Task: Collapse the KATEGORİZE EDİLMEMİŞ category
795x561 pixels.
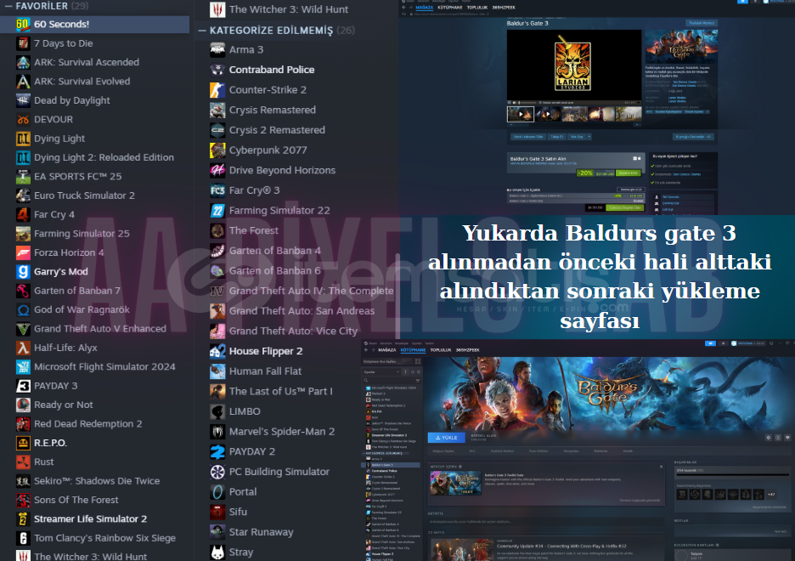Action: (x=202, y=31)
